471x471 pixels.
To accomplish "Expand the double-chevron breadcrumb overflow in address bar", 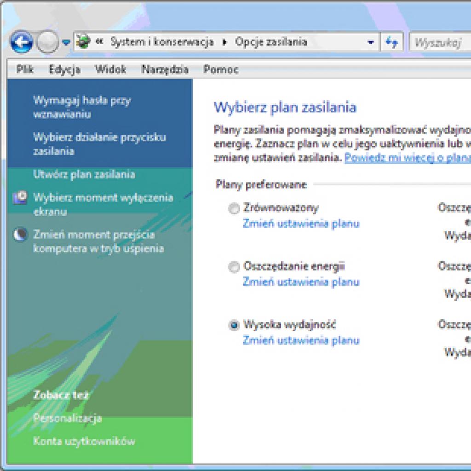I will click(x=99, y=42).
